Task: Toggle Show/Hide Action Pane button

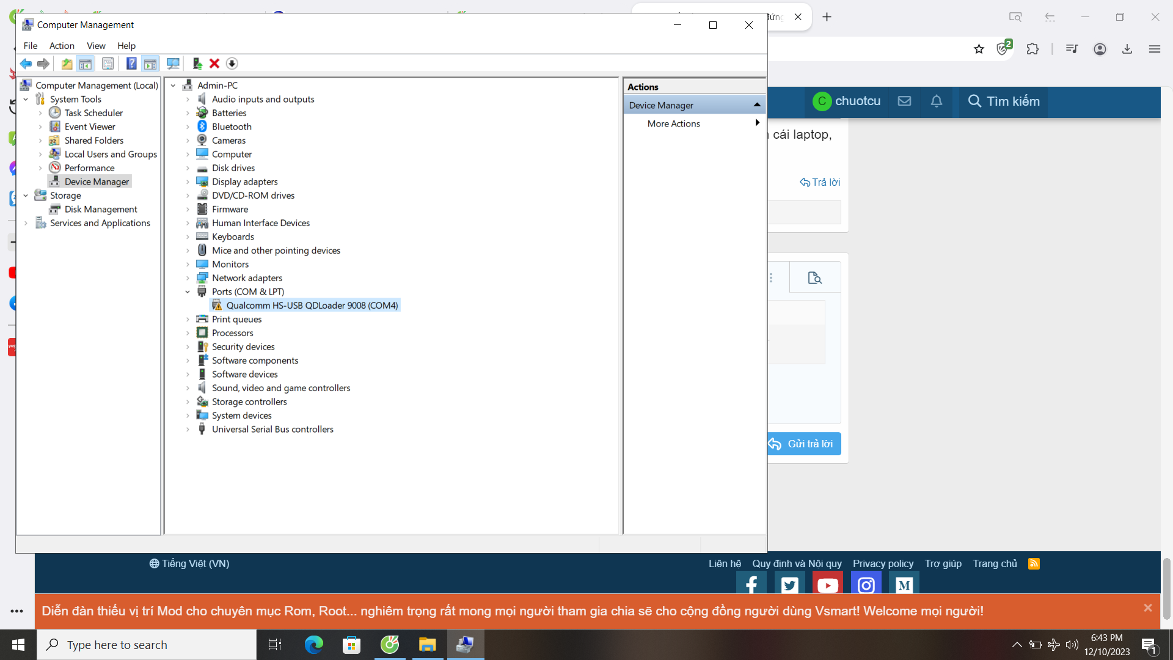Action: [150, 64]
